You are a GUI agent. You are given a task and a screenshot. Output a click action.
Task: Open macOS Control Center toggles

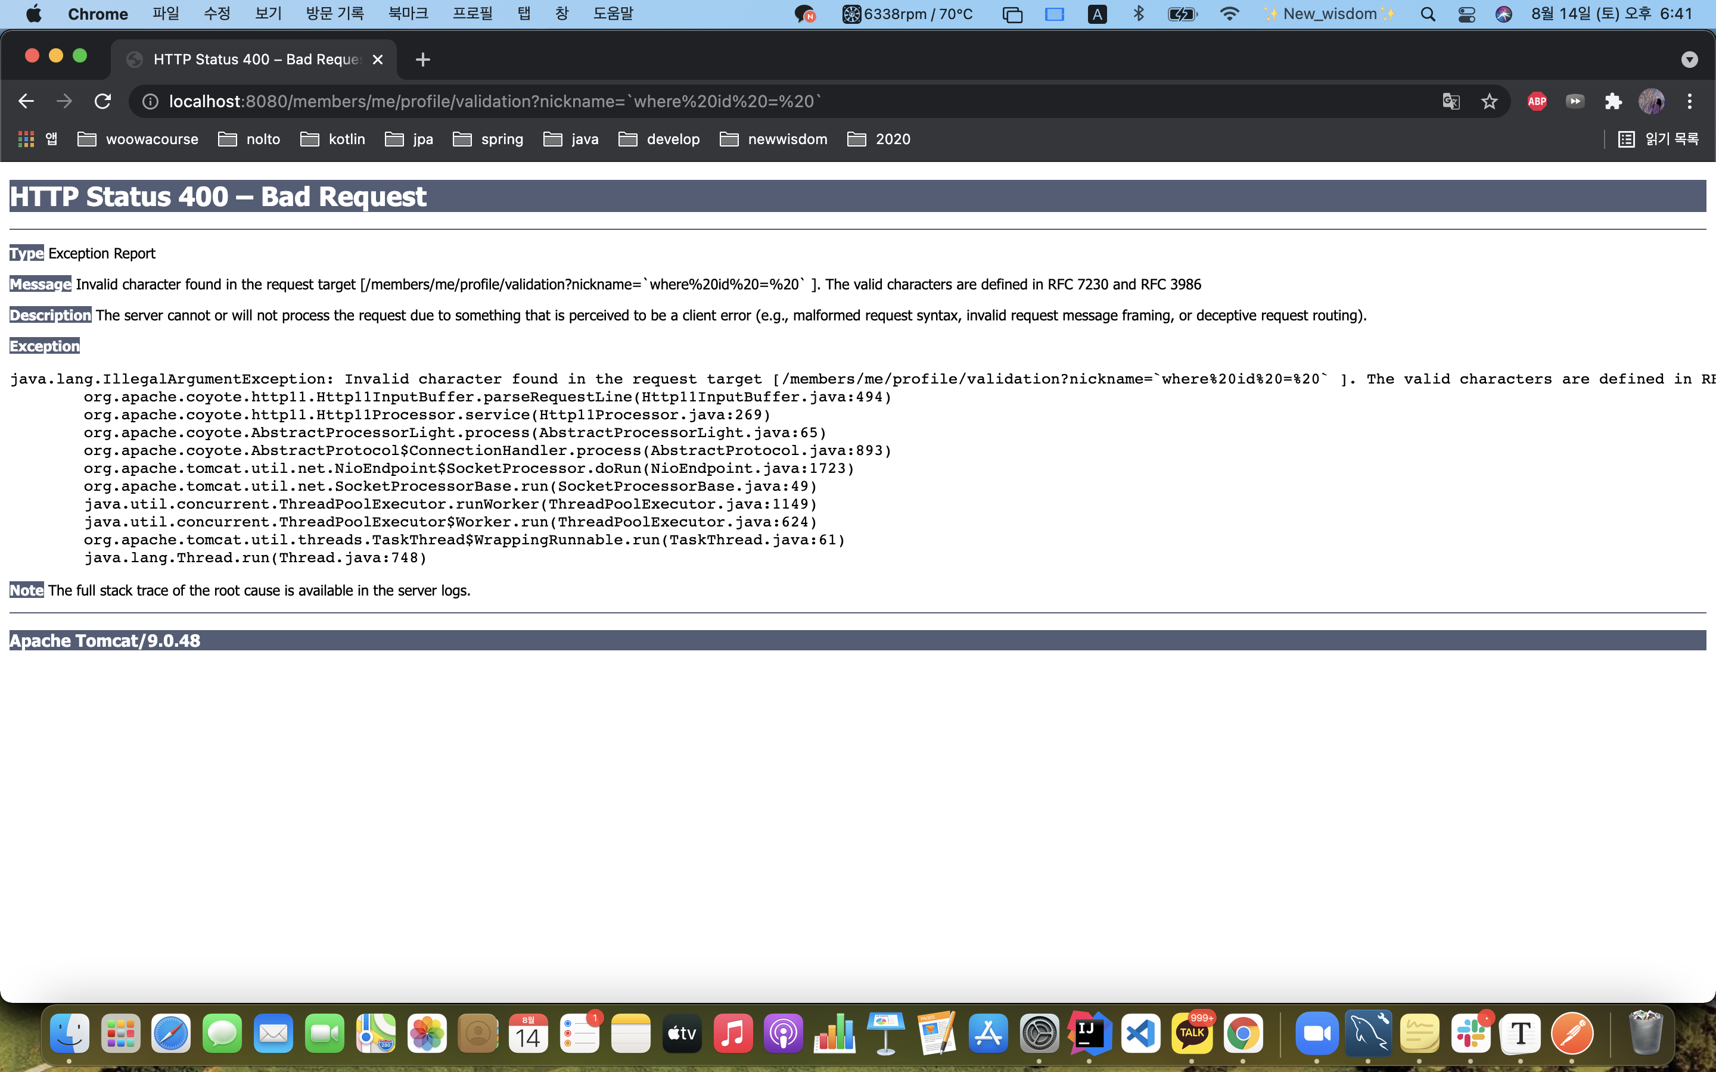coord(1466,14)
